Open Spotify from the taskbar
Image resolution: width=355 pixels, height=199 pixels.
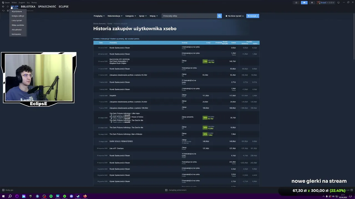click(x=51, y=196)
